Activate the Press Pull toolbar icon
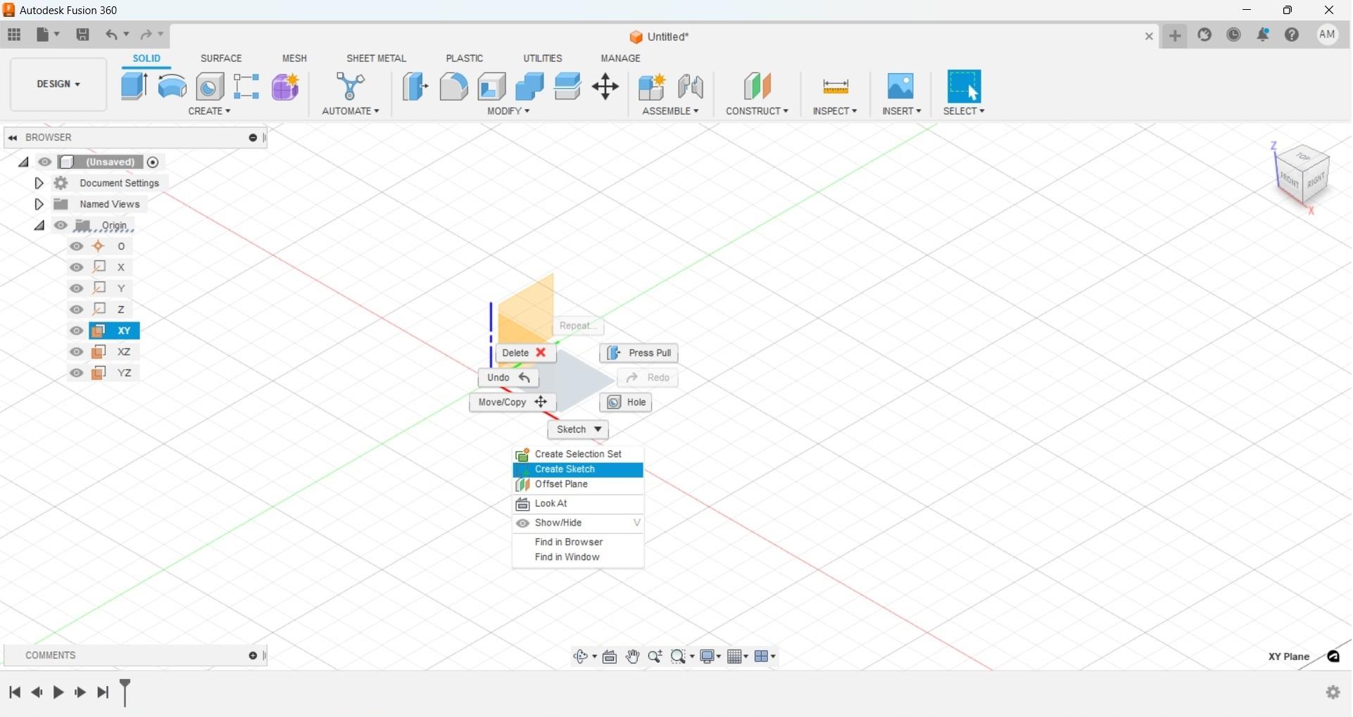1353x717 pixels. (415, 87)
